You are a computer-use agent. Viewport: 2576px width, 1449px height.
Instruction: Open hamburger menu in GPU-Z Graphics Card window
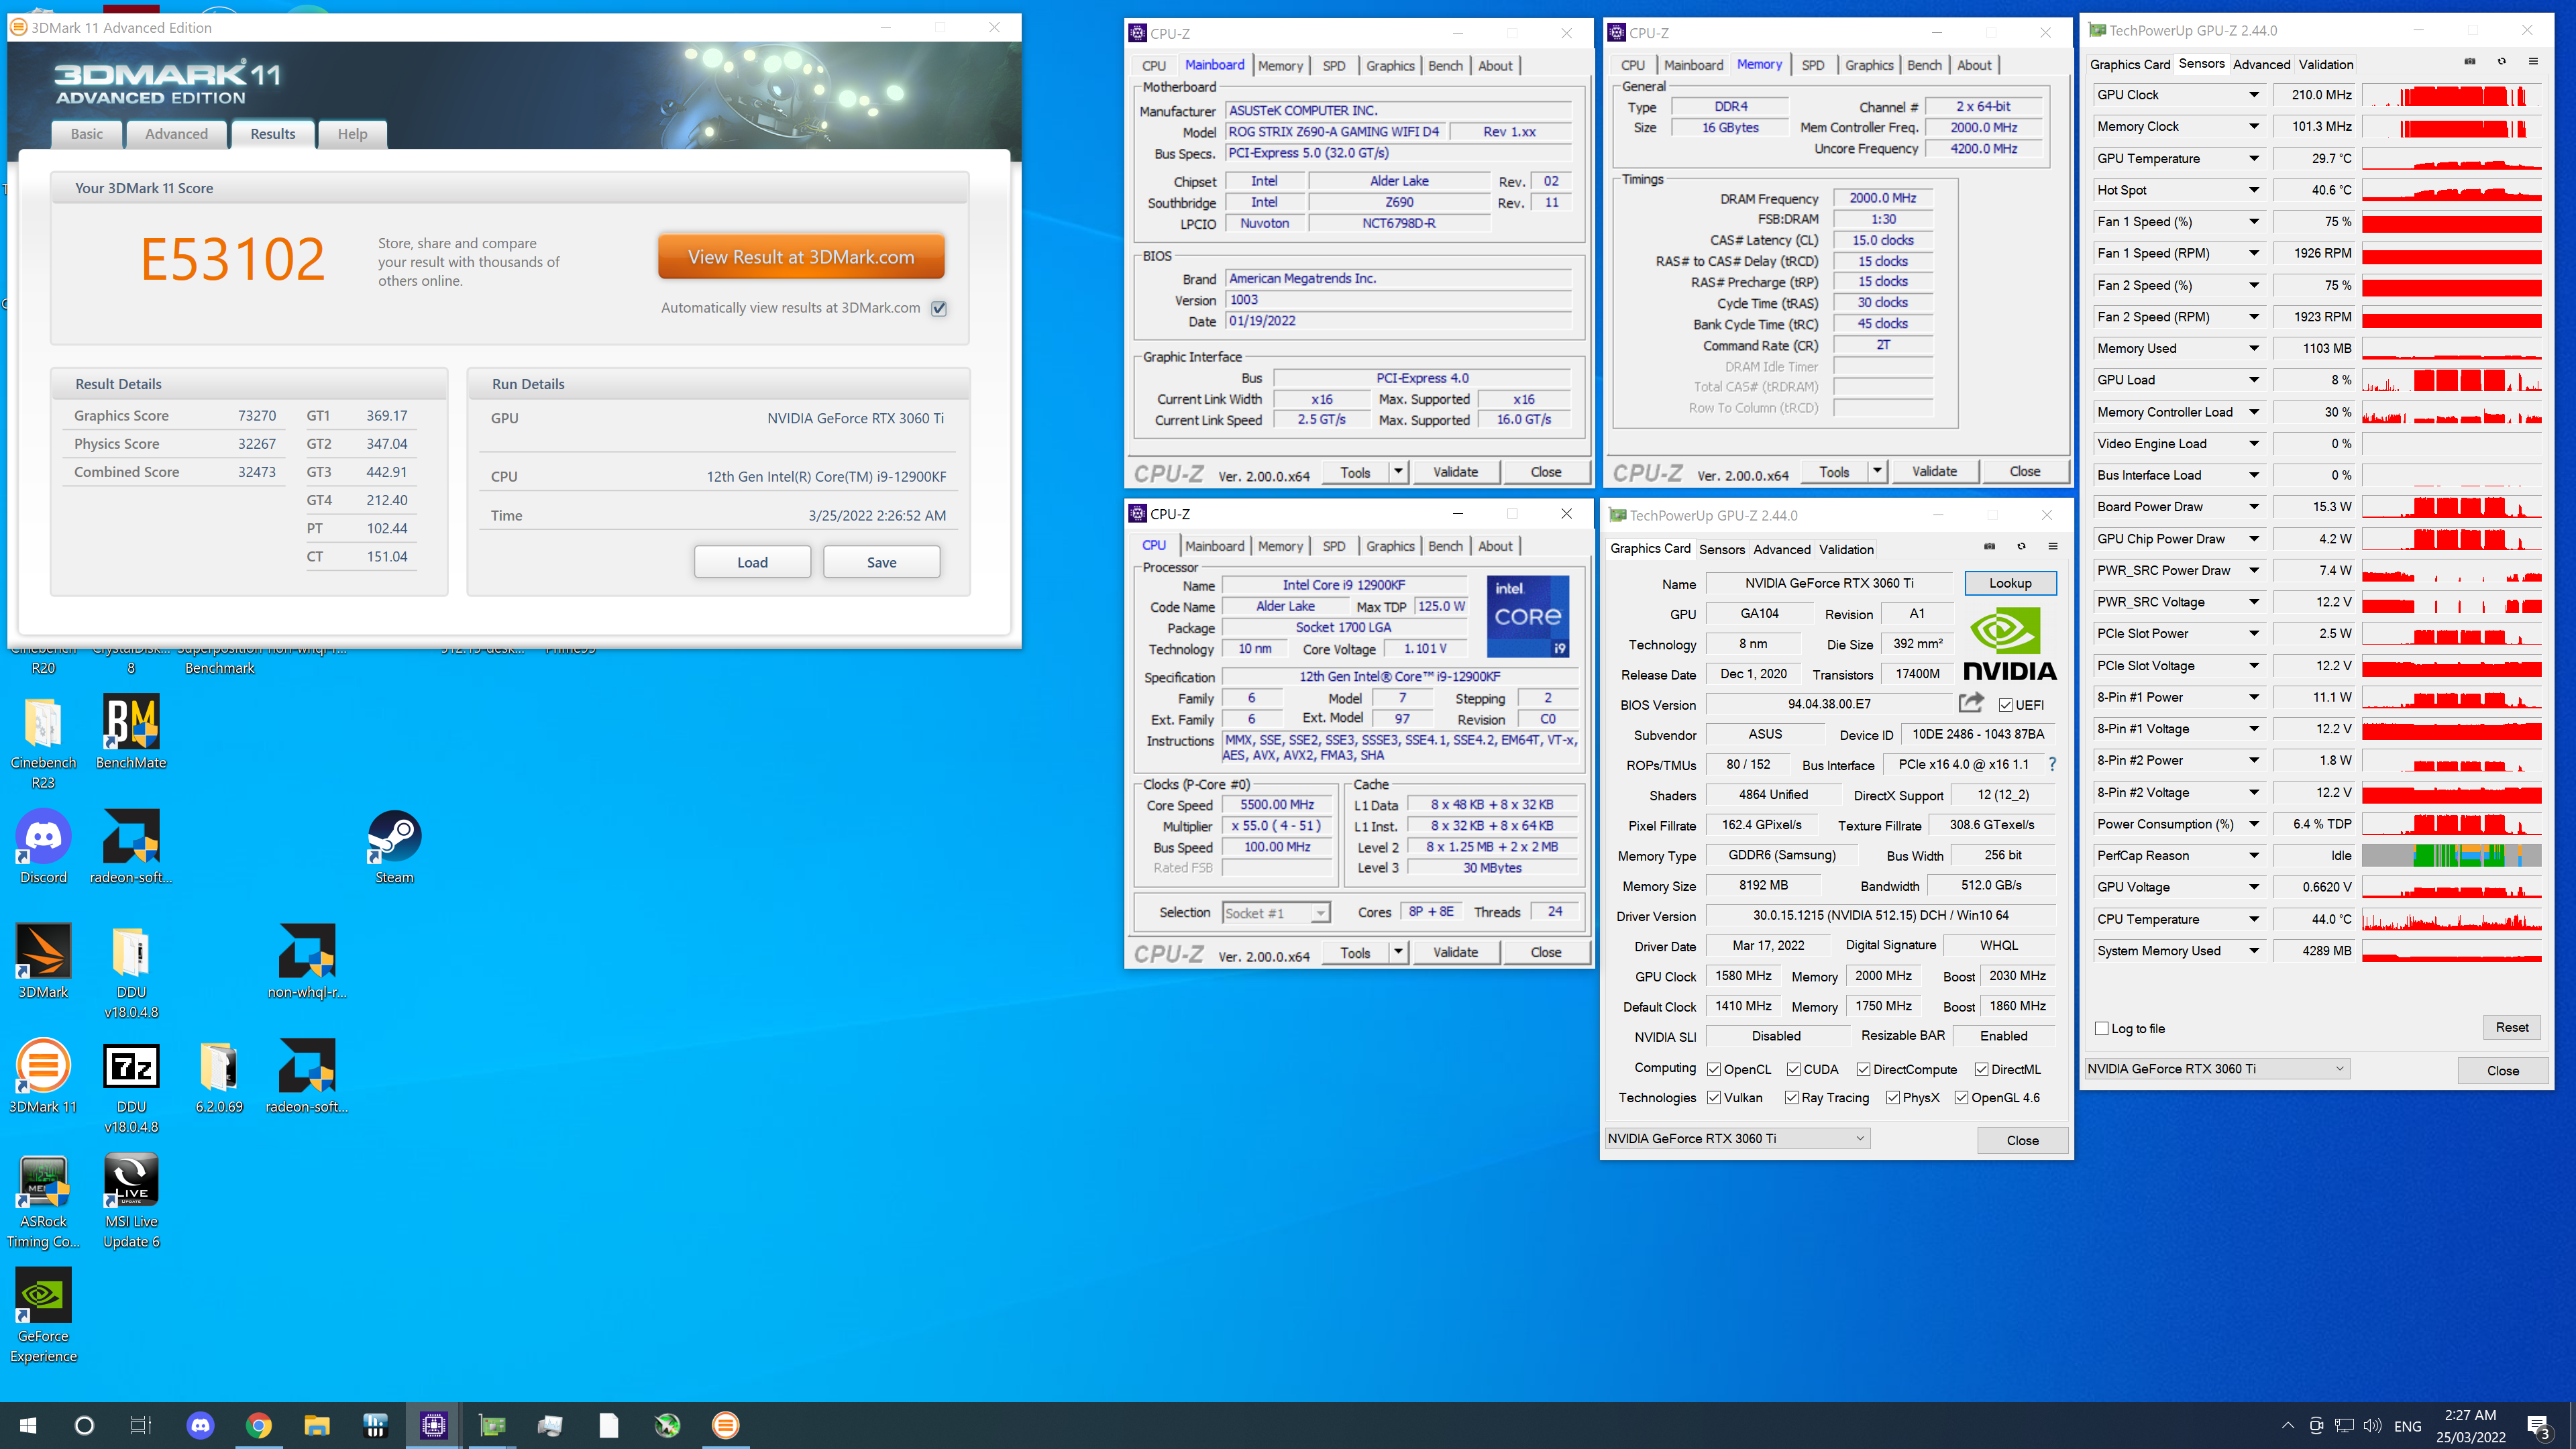(2053, 547)
